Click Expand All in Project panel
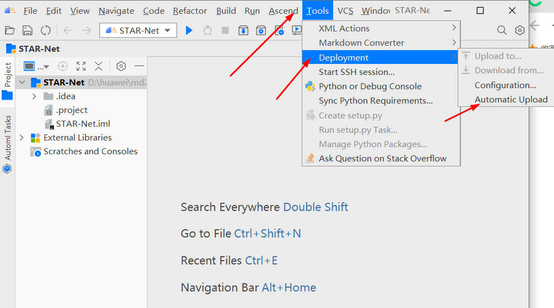Viewport: 554px width, 308px height. pos(81,66)
